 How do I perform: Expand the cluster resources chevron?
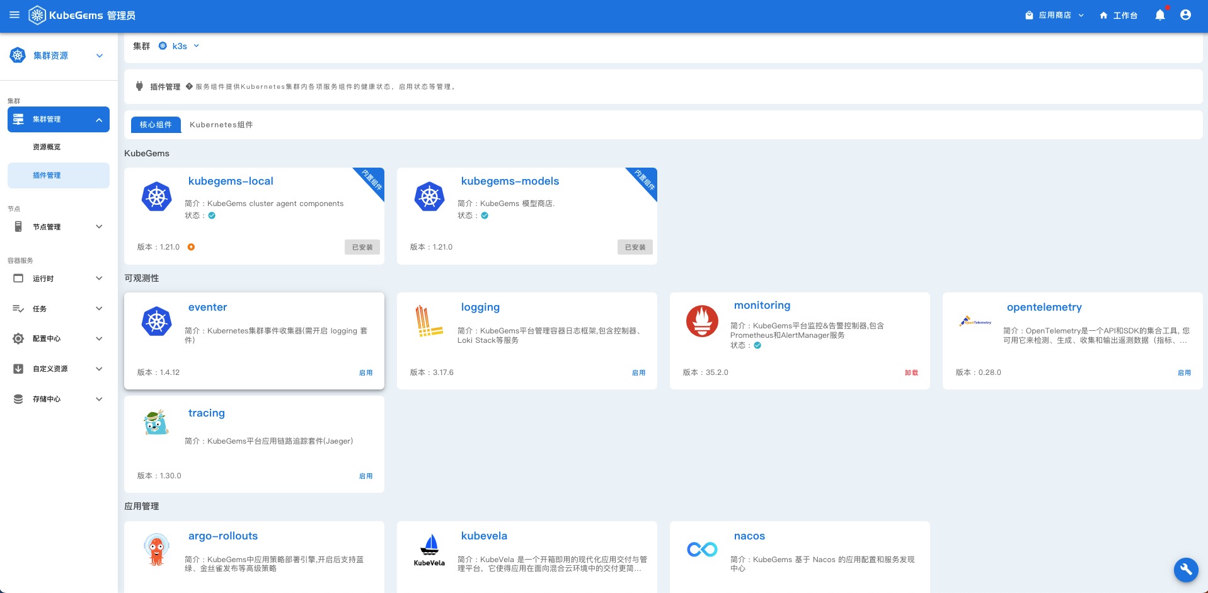(x=99, y=55)
